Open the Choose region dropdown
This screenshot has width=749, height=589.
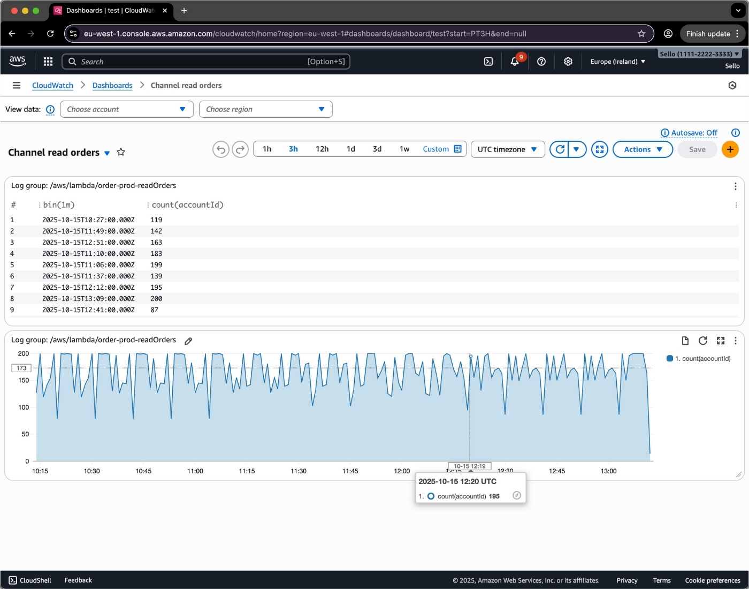coord(265,109)
